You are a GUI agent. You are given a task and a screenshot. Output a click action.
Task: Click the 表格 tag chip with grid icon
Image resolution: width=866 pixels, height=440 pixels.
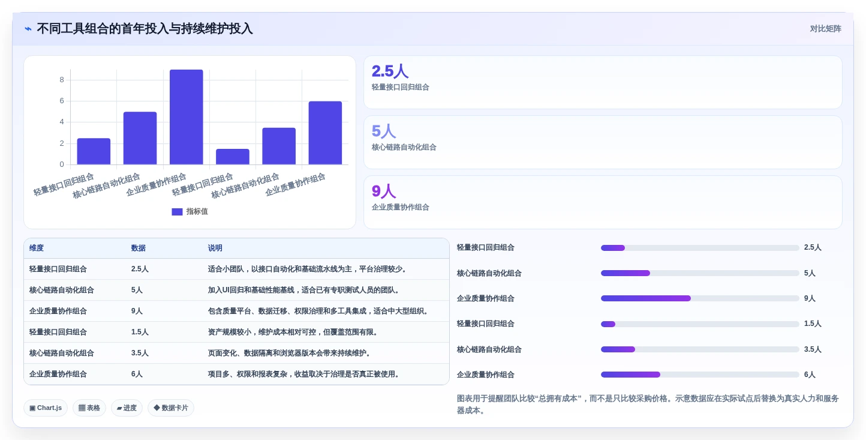click(89, 408)
